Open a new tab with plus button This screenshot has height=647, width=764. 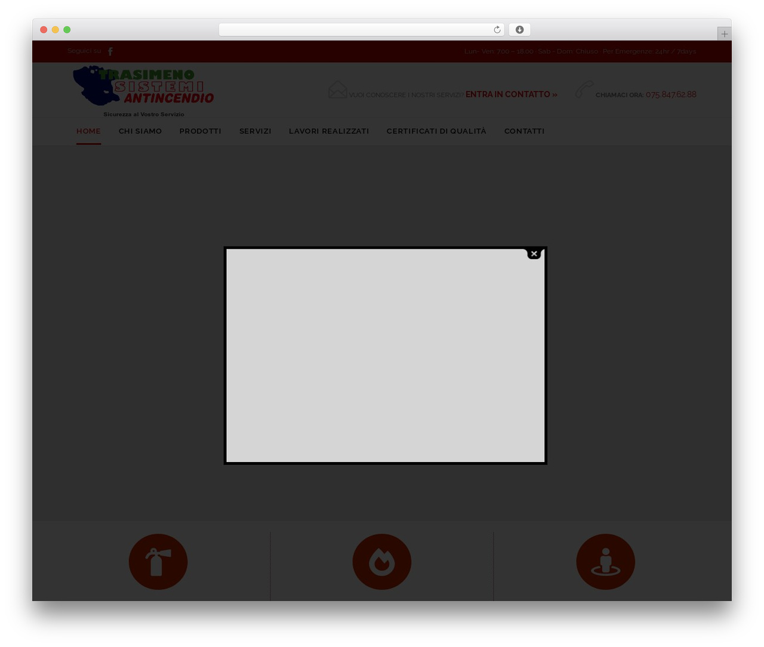tap(724, 34)
